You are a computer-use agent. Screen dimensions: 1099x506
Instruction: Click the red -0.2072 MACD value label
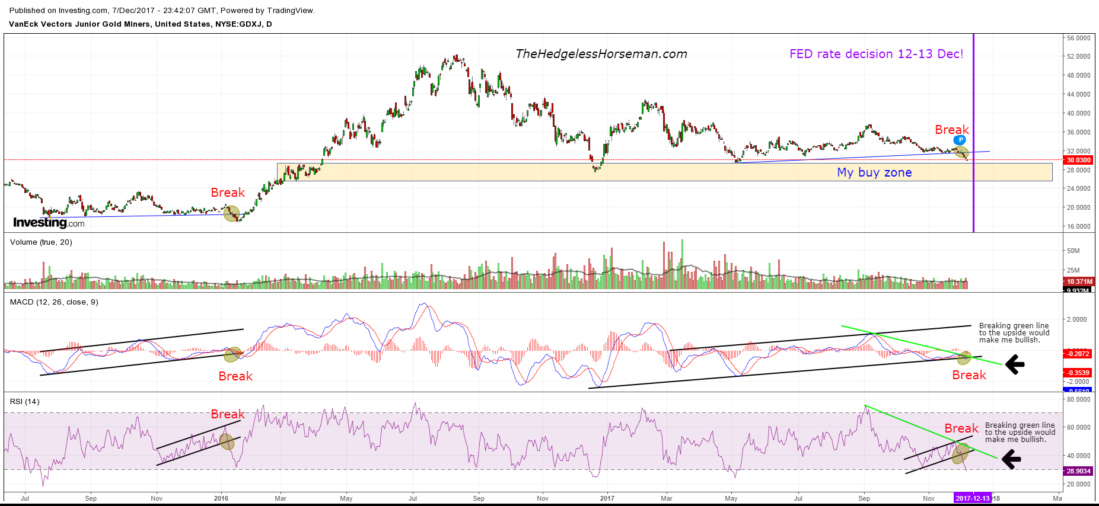(x=1078, y=354)
